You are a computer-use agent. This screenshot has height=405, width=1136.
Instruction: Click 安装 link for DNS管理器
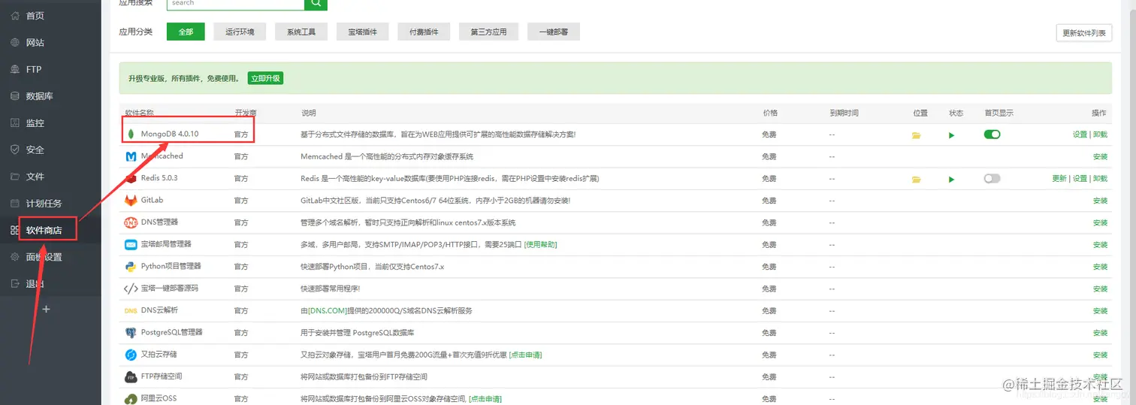point(1100,223)
